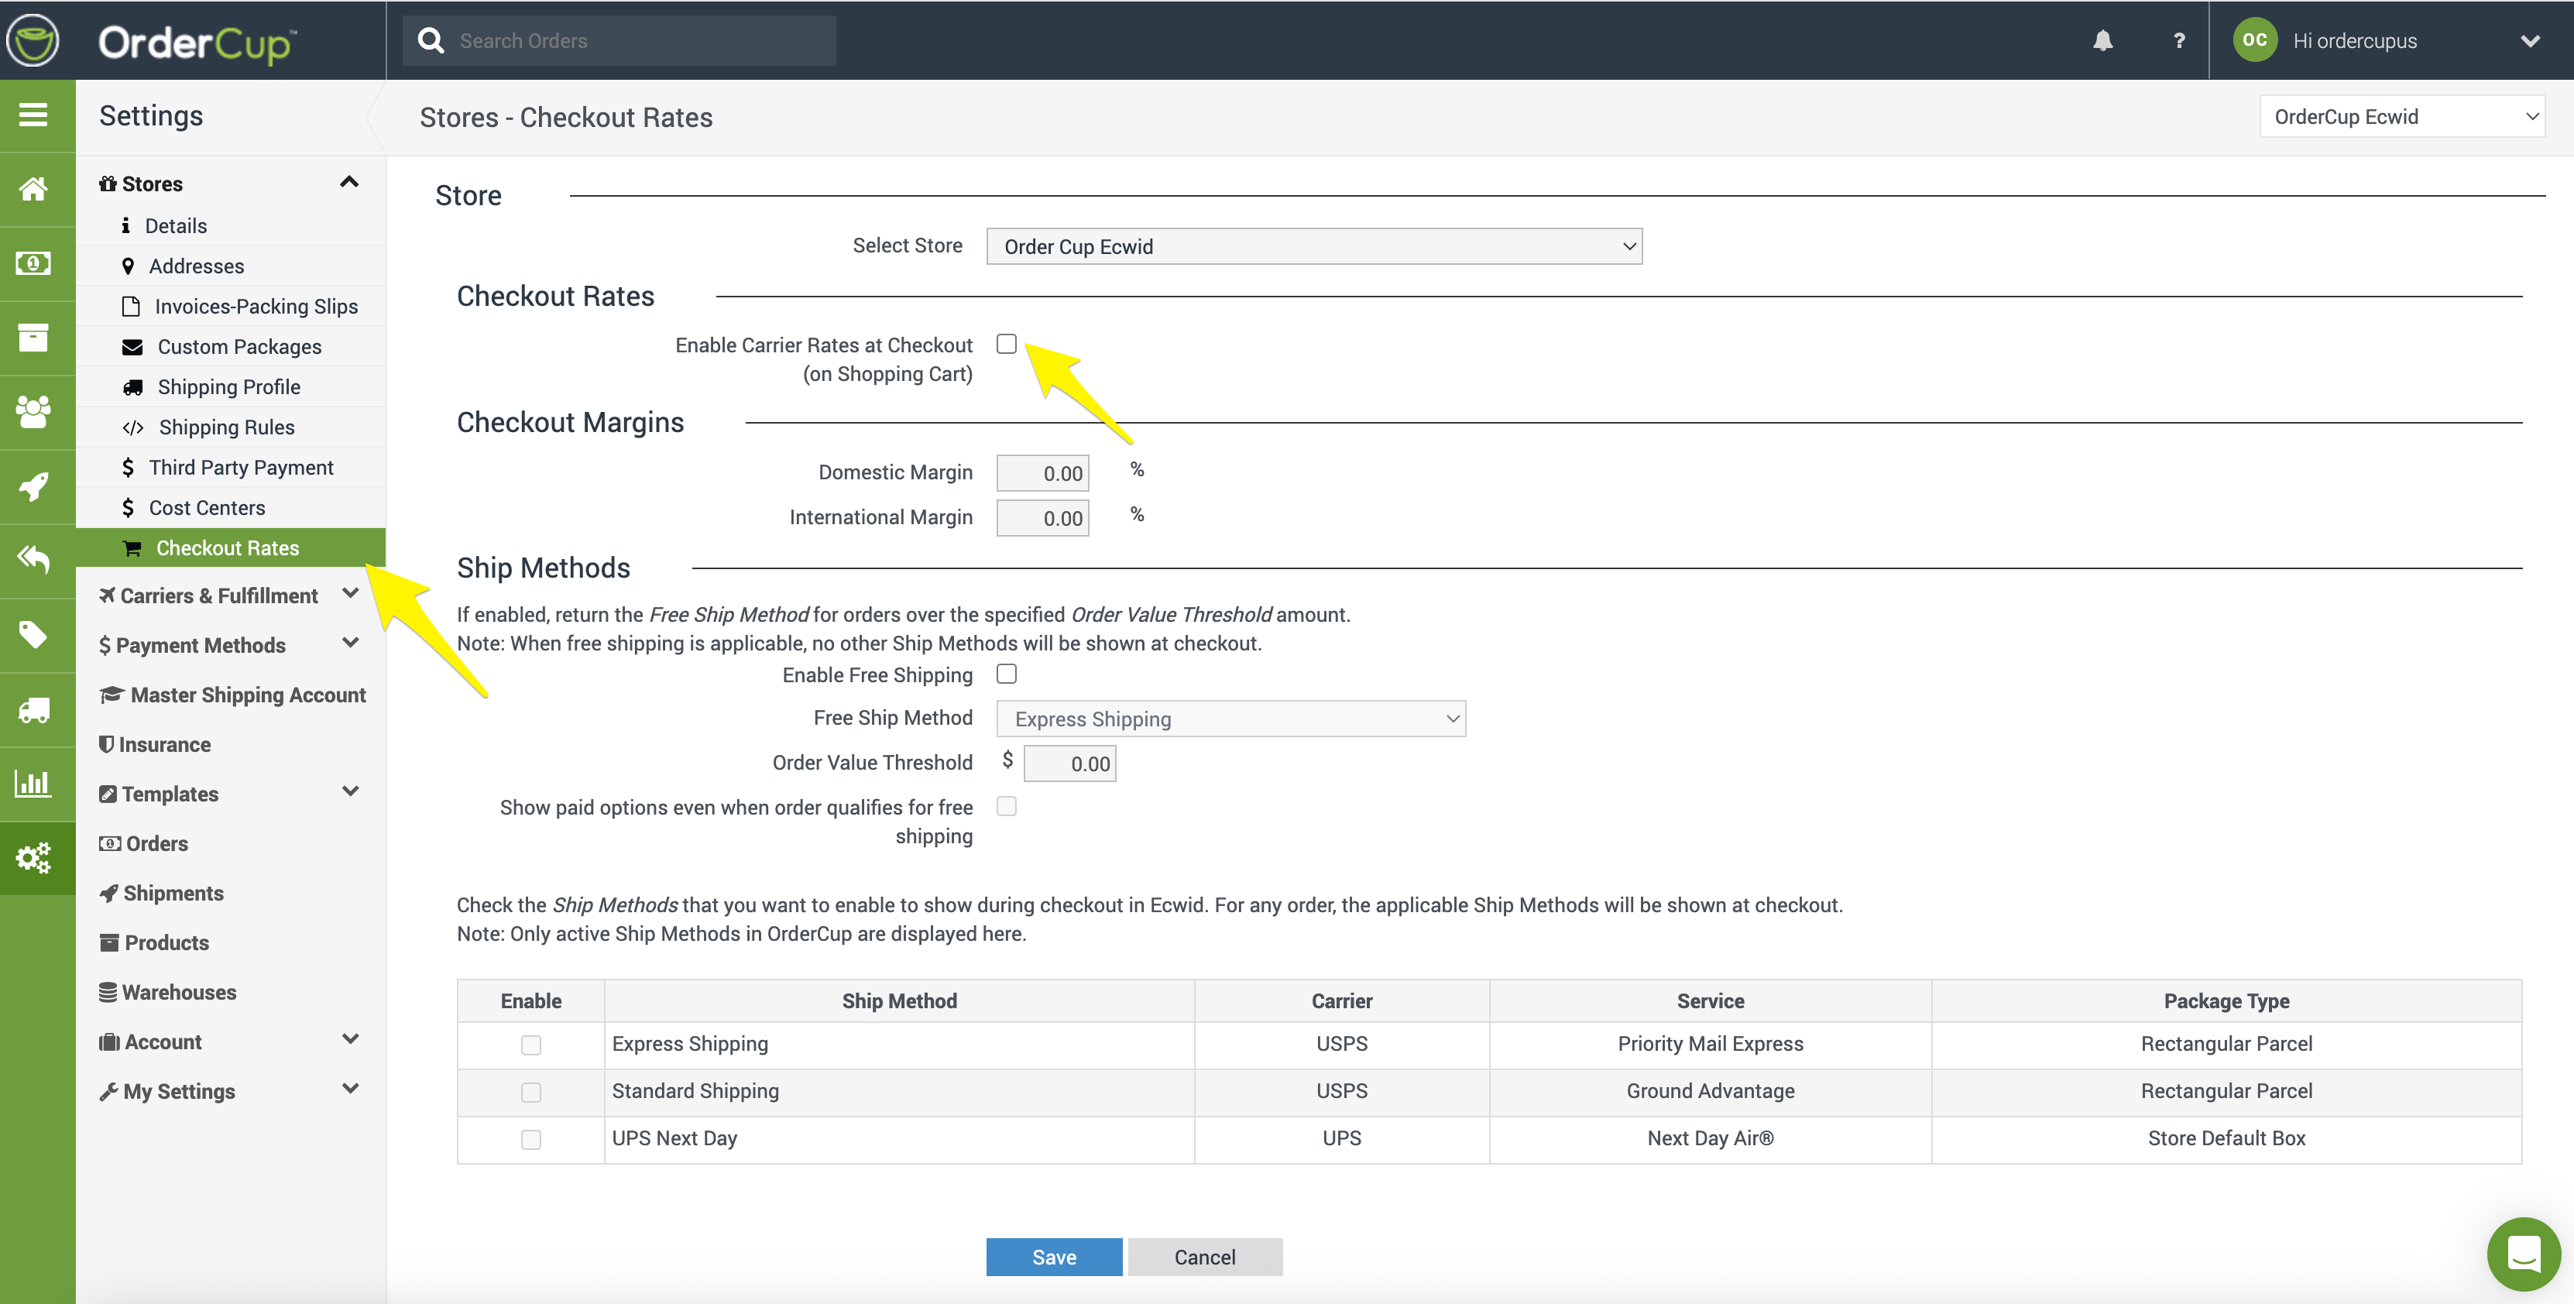Click the returns arrow sidebar icon

(x=35, y=561)
